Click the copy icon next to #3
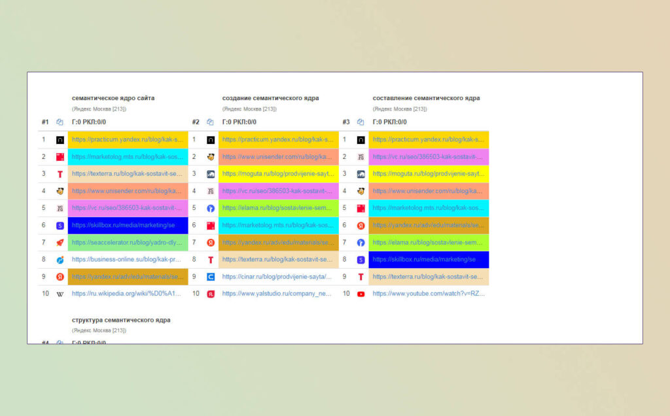 [x=361, y=122]
